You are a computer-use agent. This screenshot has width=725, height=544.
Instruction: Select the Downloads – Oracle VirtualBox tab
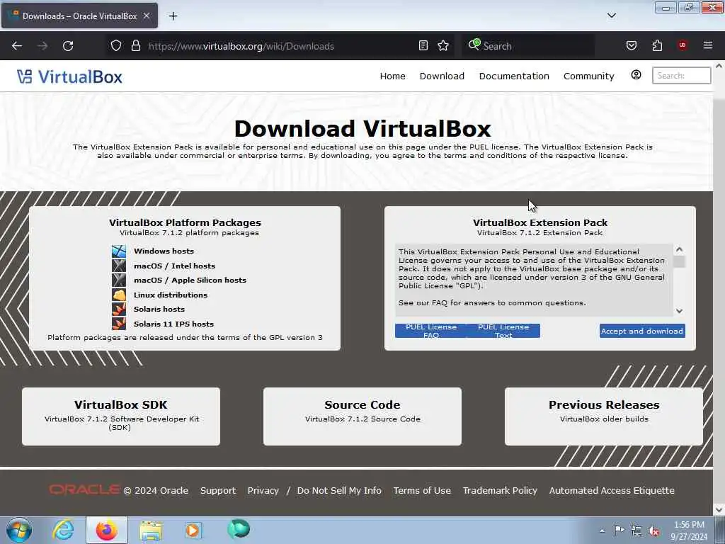pyautogui.click(x=79, y=16)
